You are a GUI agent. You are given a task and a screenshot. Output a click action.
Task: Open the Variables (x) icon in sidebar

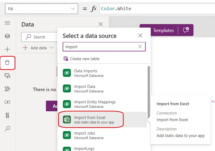tap(7, 102)
